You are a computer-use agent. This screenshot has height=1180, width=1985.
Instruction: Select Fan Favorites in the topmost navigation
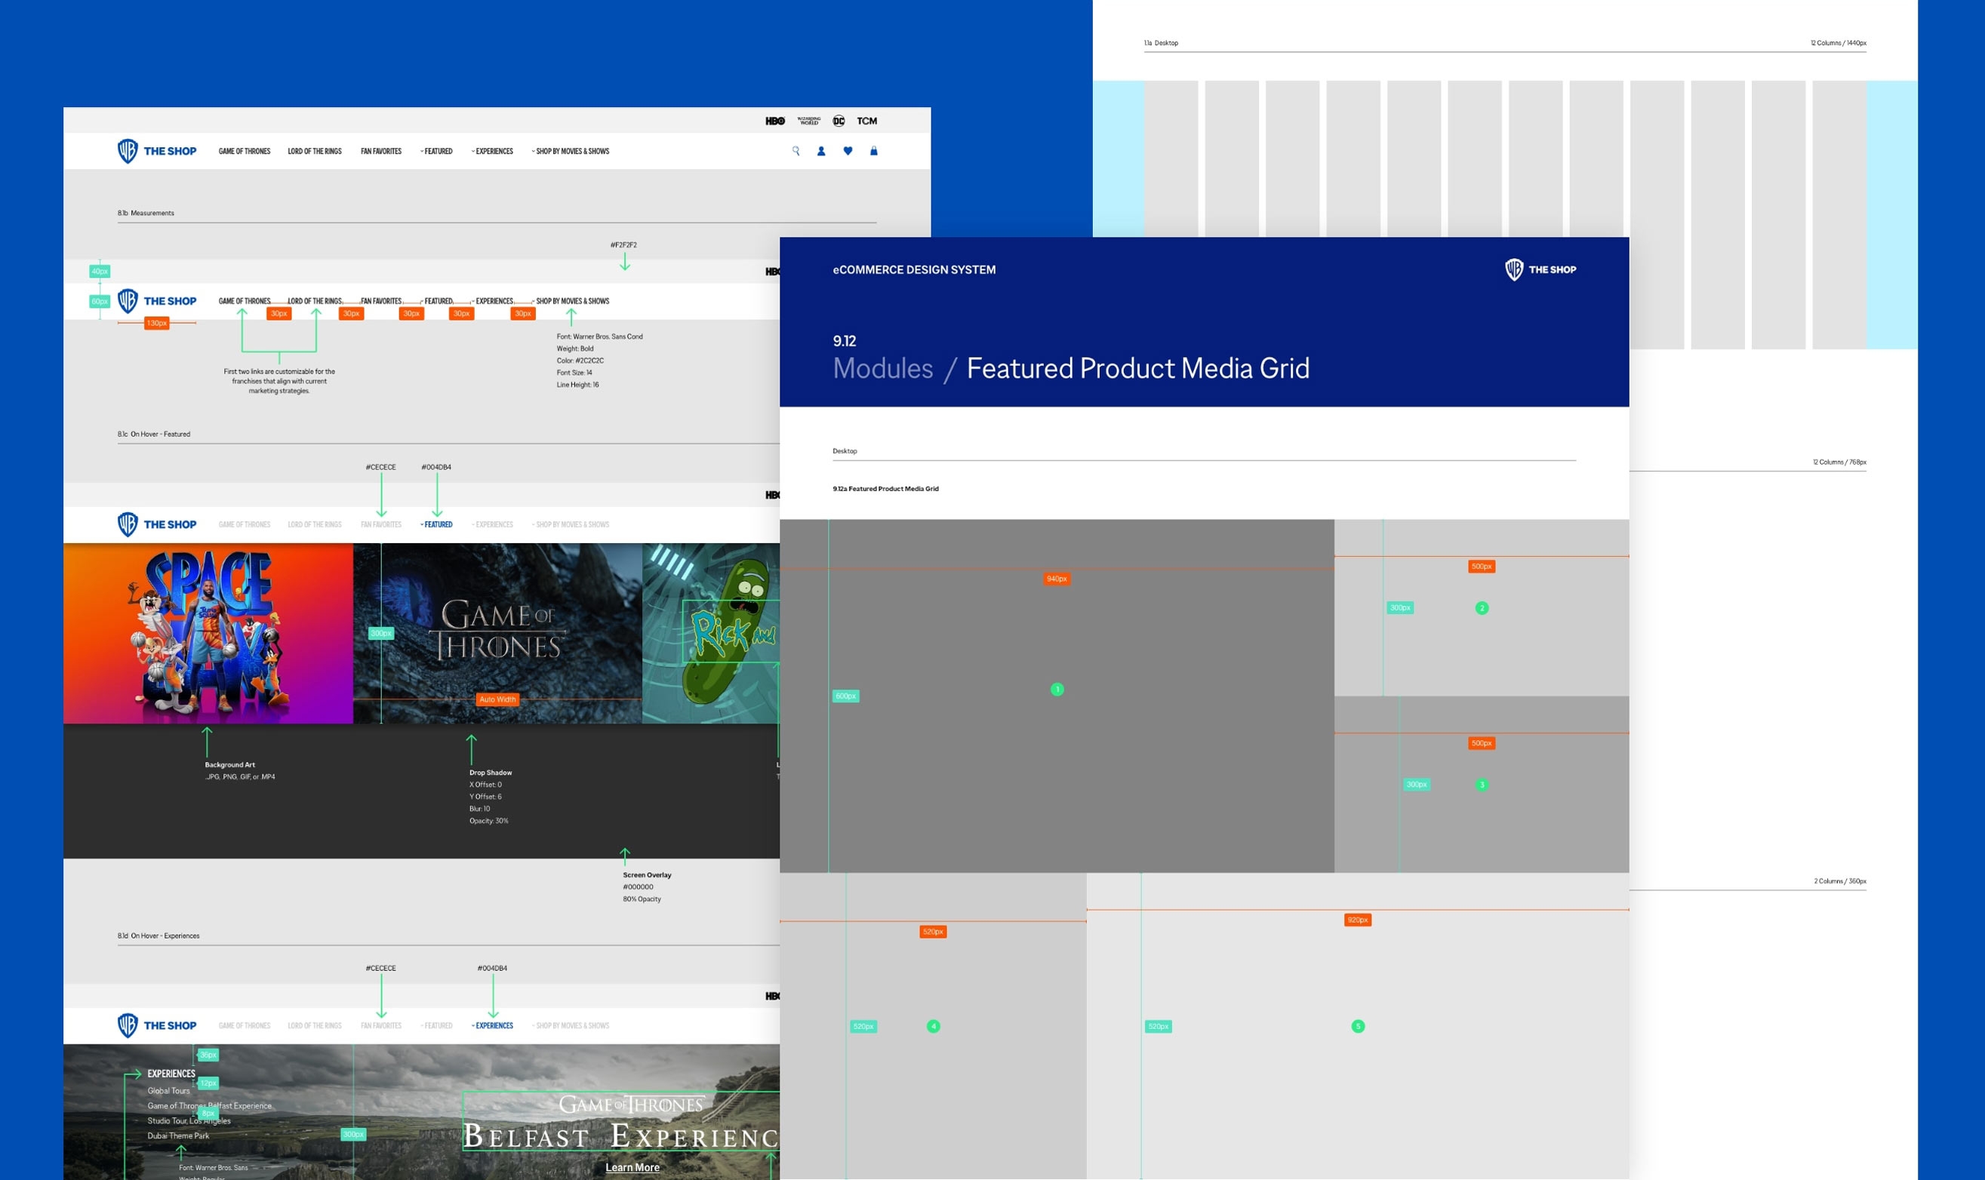pyautogui.click(x=381, y=151)
